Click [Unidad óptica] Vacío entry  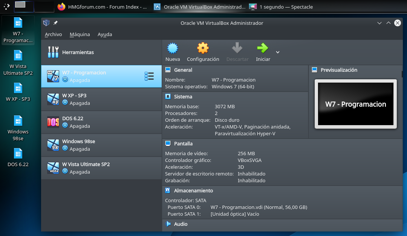tap(235, 214)
